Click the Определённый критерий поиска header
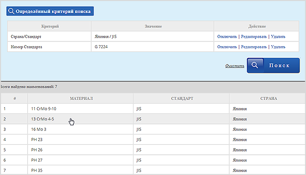This screenshot has height=175, width=306. (x=50, y=11)
